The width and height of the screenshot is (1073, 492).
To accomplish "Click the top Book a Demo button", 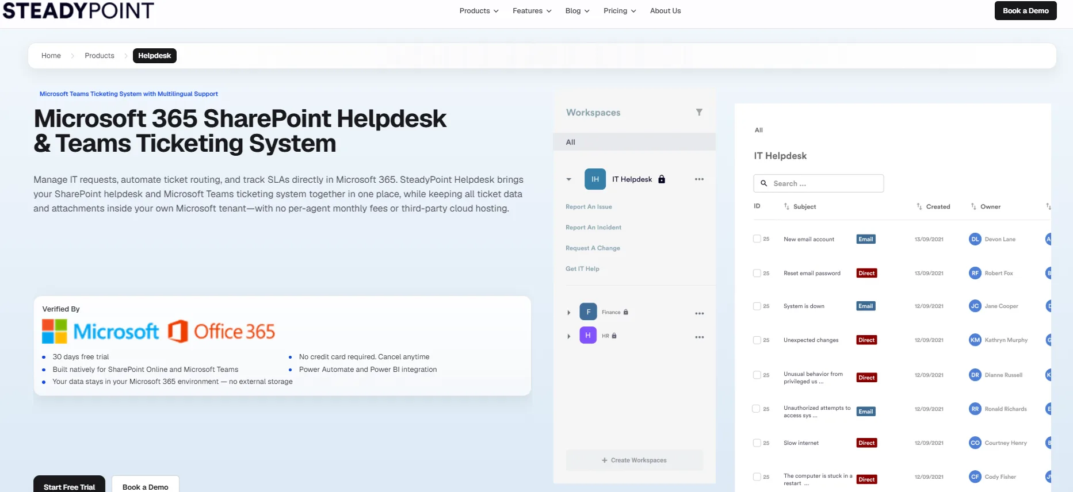I will tap(1025, 11).
